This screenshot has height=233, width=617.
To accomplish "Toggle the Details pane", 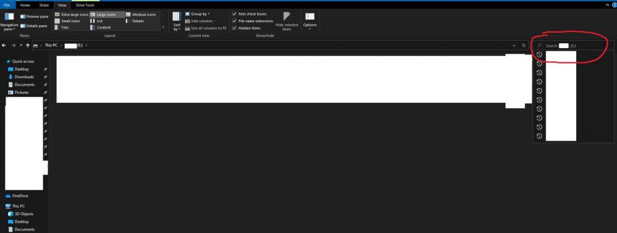I will tap(34, 26).
